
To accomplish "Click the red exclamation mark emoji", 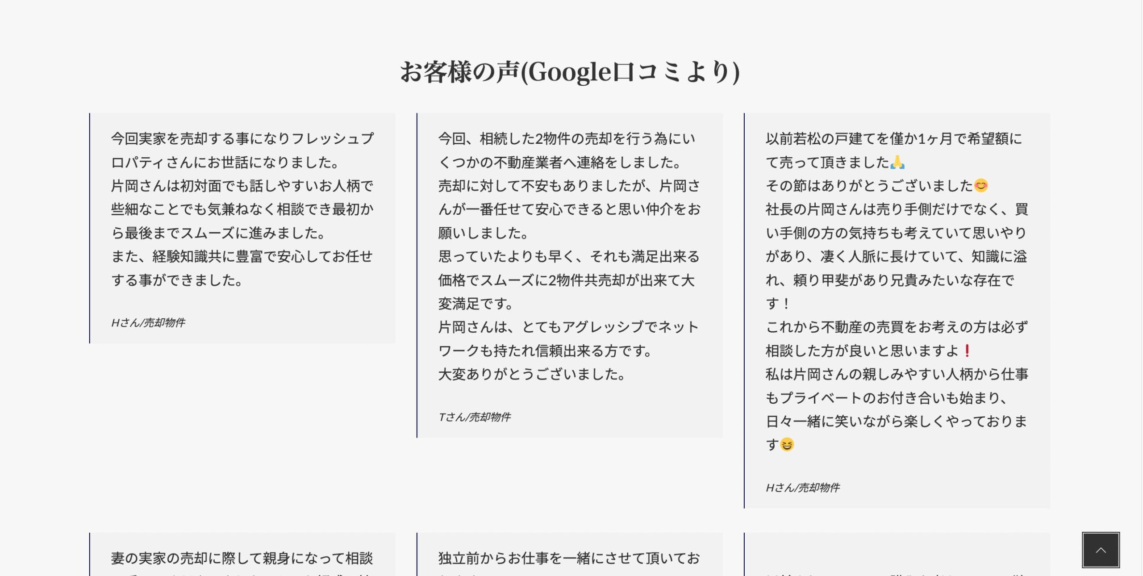I will 967,351.
